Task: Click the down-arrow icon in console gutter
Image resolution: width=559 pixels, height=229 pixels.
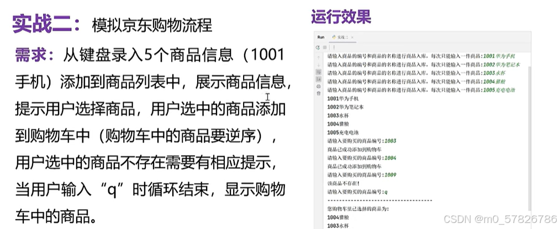Action: pos(318,65)
